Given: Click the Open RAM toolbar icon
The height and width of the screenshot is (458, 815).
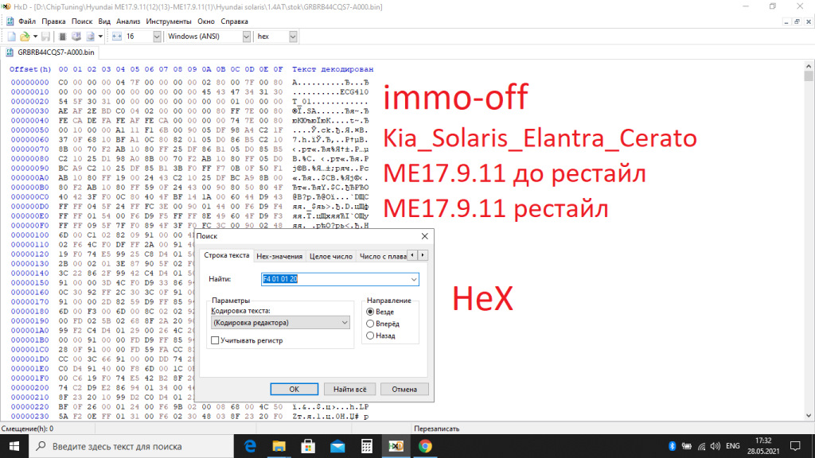Looking at the screenshot, I should point(62,37).
